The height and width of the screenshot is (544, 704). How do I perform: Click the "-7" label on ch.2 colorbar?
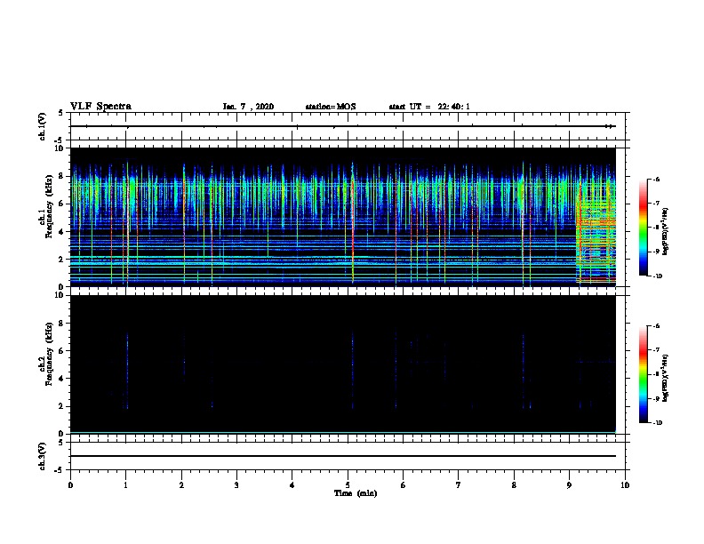click(656, 350)
